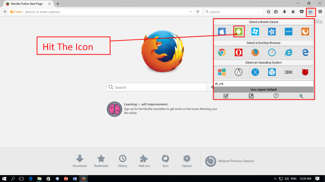The height and width of the screenshot is (182, 325).
Task: Select Mac OS X operating system
Action: point(255,72)
